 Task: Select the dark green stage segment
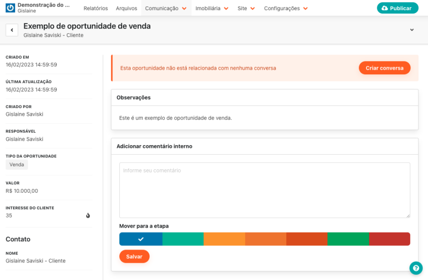pos(348,239)
